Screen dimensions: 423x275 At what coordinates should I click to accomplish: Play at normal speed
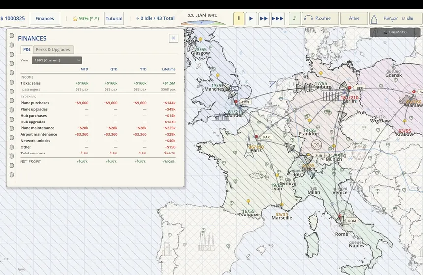tap(251, 18)
